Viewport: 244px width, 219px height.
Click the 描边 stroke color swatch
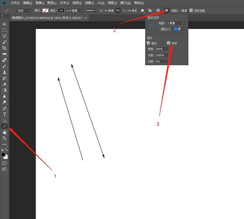pos(61,11)
